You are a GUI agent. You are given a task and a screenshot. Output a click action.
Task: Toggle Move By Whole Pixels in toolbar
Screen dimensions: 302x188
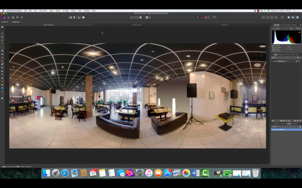202,18
